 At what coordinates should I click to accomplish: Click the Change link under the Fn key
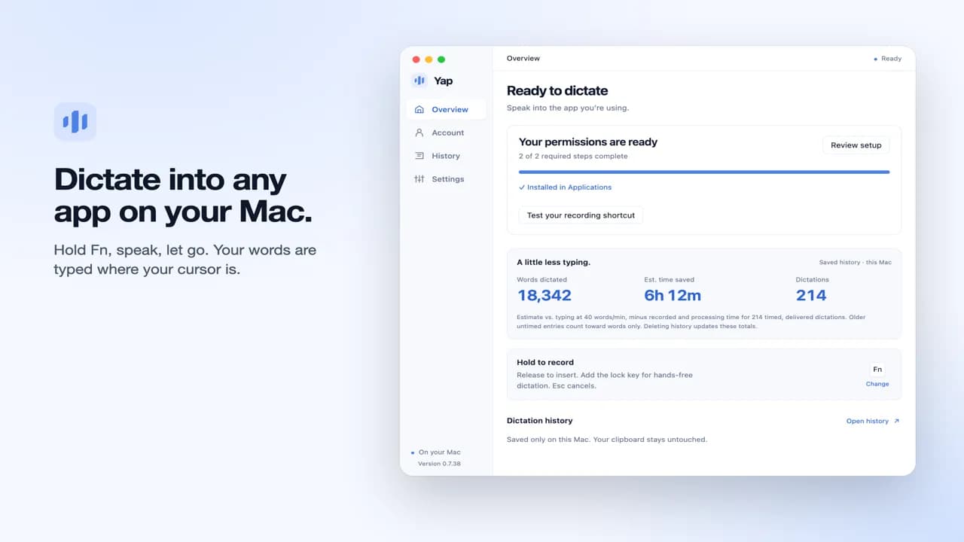pyautogui.click(x=877, y=384)
